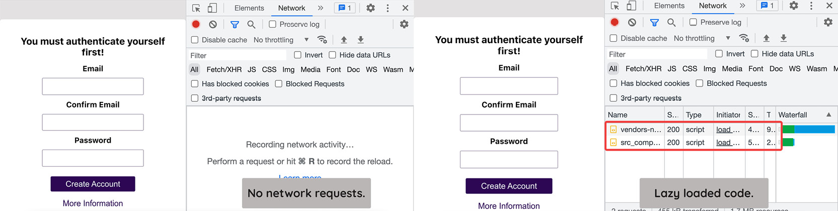This screenshot has height=211, width=838.
Task: Enable Preserve log checkbox in right DevTools
Action: click(x=693, y=22)
